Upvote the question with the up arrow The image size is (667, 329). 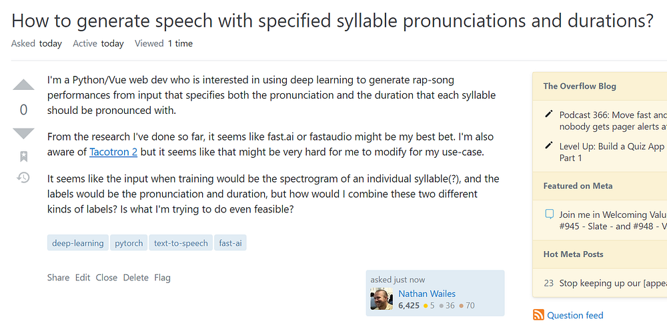(x=23, y=85)
